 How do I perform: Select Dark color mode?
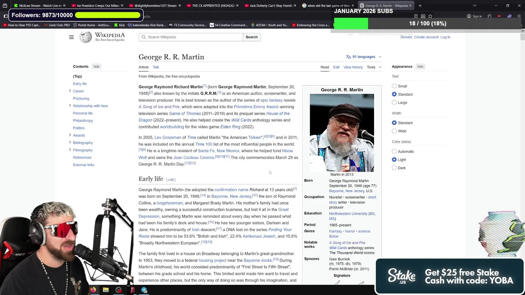(394, 168)
